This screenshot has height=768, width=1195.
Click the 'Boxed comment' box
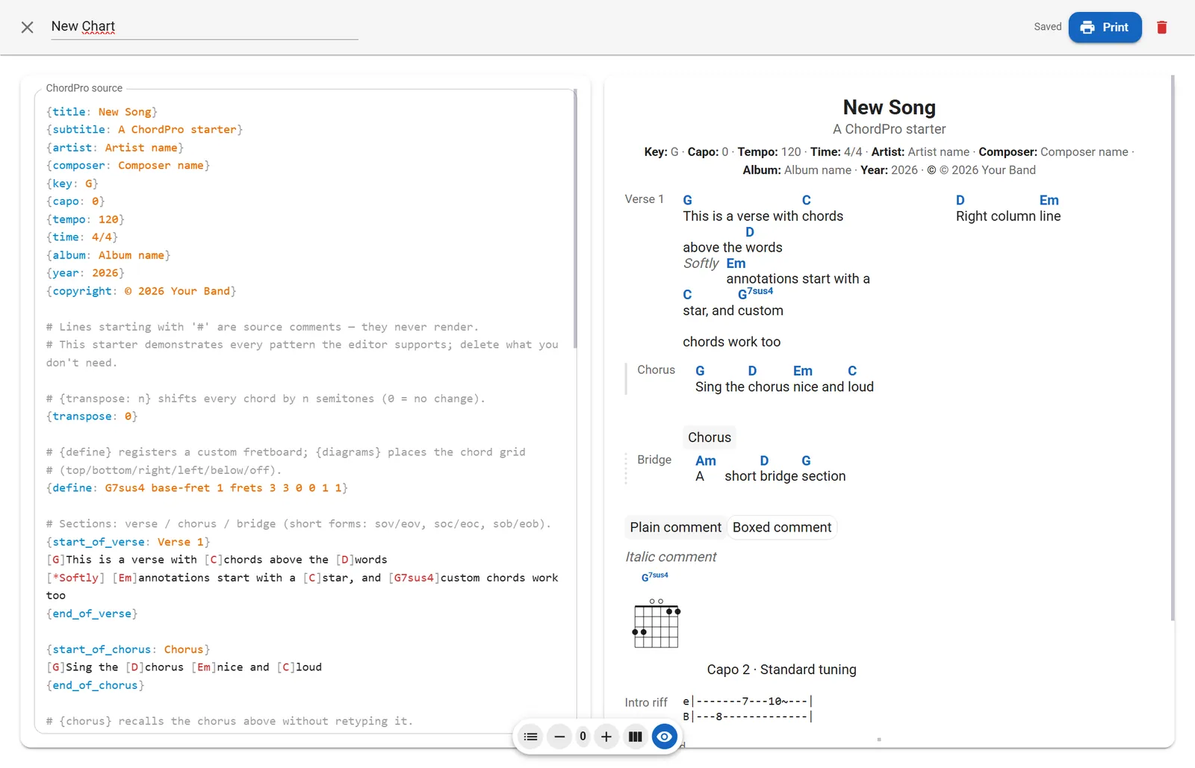tap(782, 528)
